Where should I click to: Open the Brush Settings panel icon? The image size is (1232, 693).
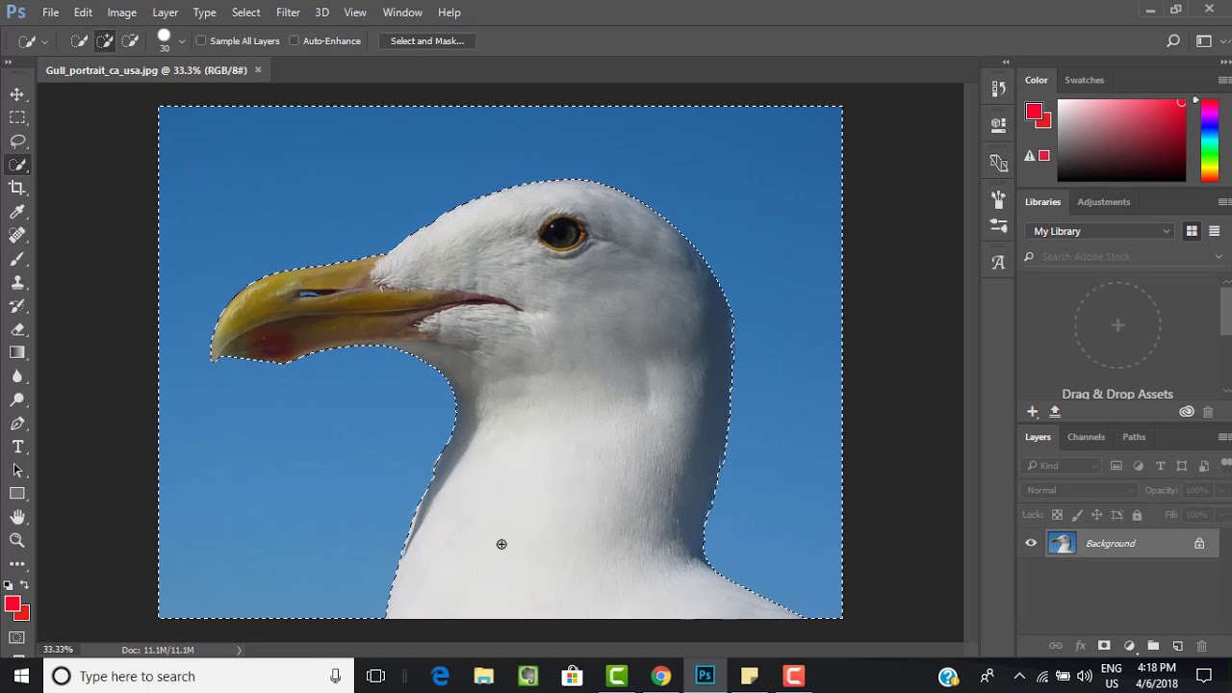[x=998, y=199]
